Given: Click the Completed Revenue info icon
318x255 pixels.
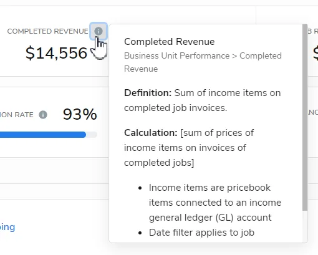Looking at the screenshot, I should tap(99, 31).
